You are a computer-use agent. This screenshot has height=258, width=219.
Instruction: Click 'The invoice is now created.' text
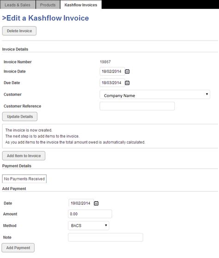click(29, 130)
